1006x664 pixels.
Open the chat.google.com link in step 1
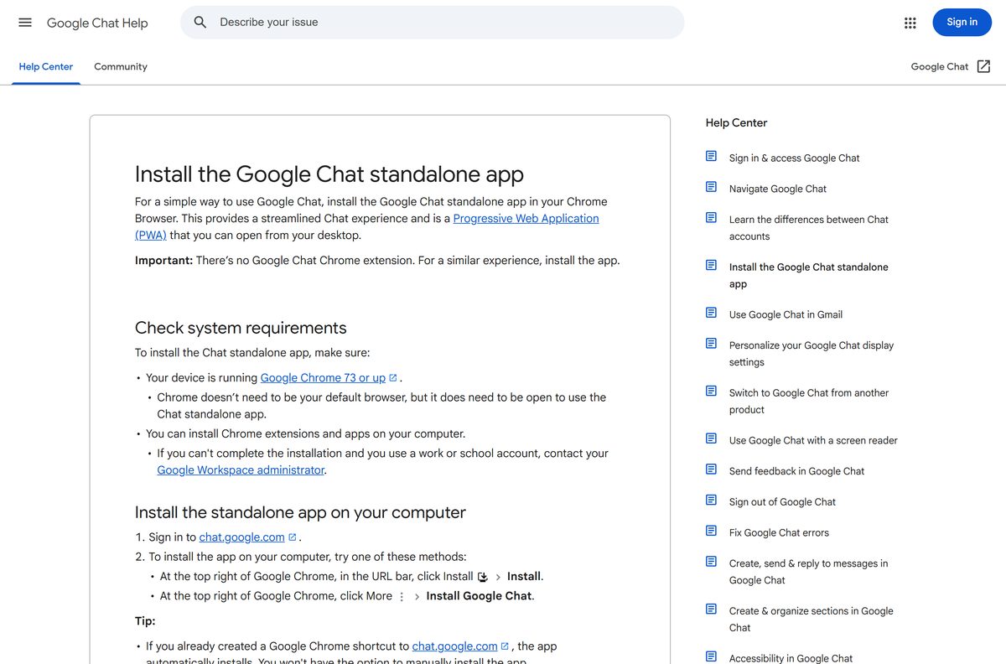point(241,537)
